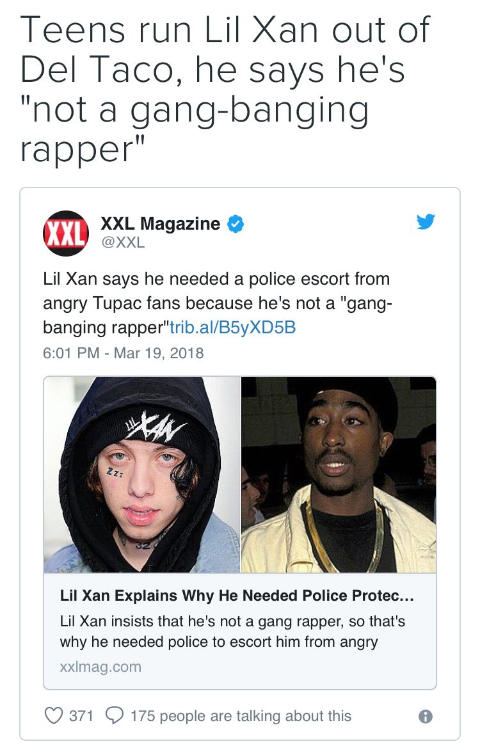Click the blue verified badge beside XXL Magazine
The image size is (480, 753).
(235, 224)
